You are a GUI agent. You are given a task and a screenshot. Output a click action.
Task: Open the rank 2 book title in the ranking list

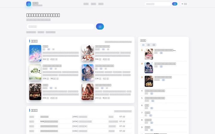[x=165, y=64]
